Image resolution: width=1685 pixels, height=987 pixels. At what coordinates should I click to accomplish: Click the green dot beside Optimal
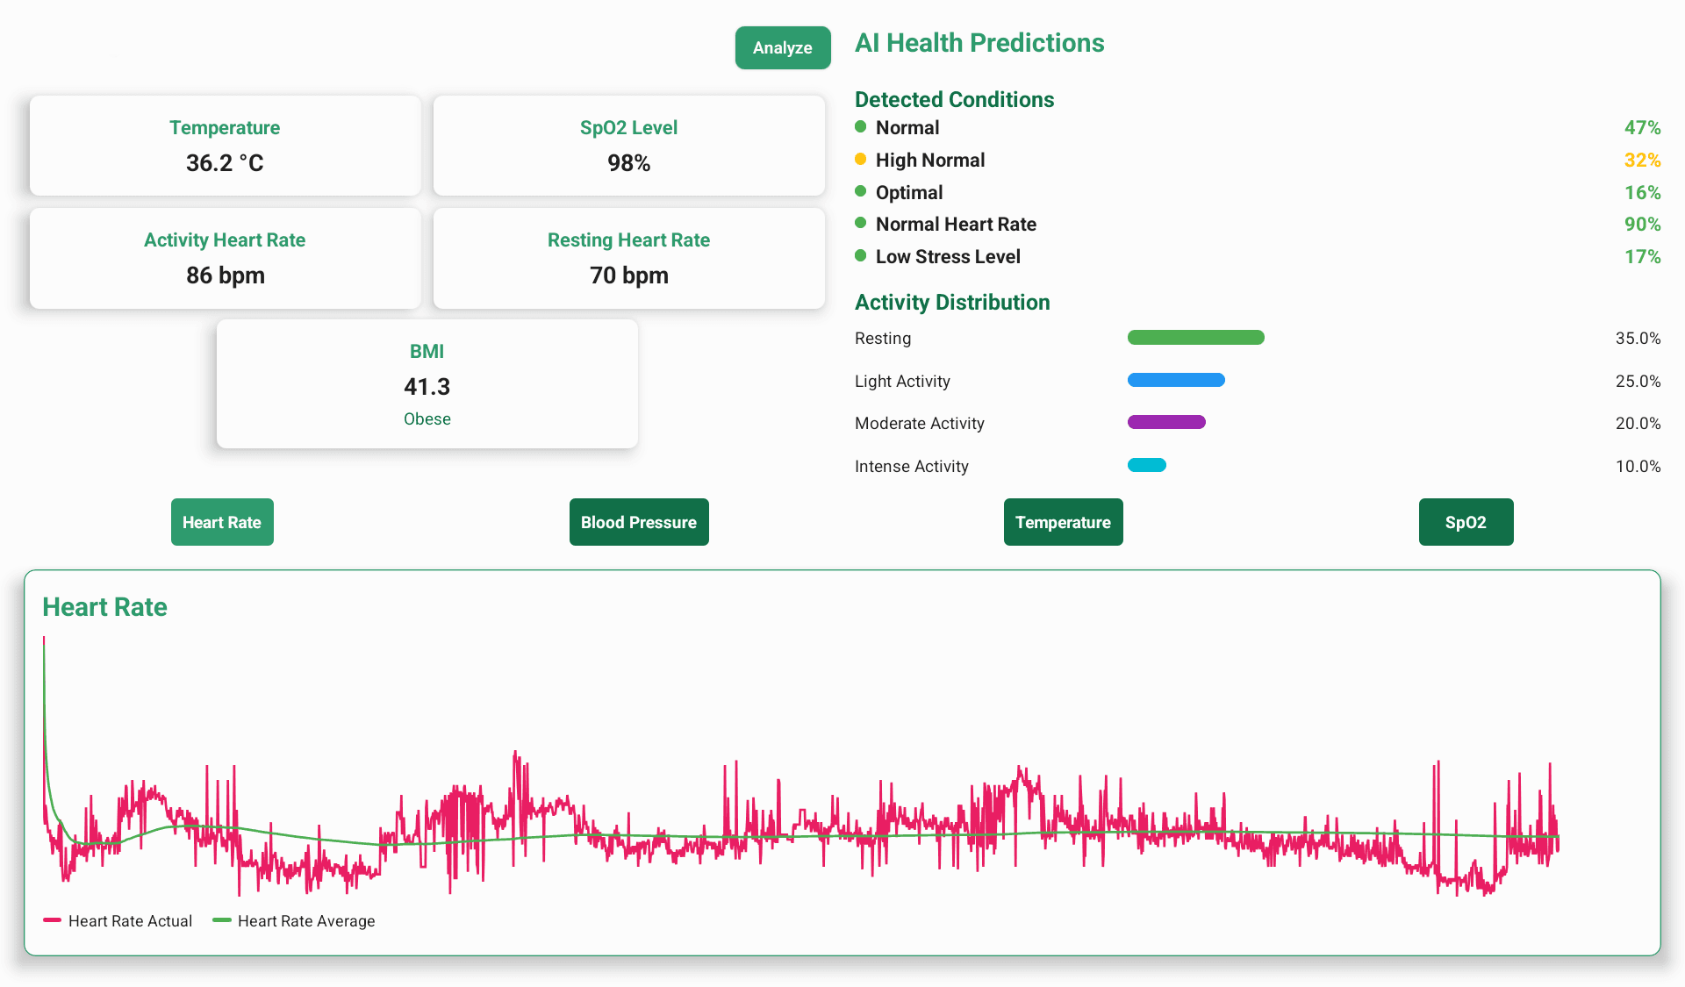[x=860, y=191]
